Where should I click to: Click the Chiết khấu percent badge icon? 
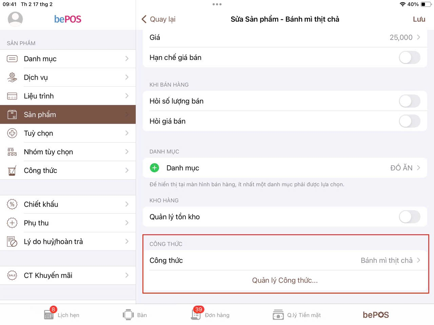pyautogui.click(x=12, y=204)
